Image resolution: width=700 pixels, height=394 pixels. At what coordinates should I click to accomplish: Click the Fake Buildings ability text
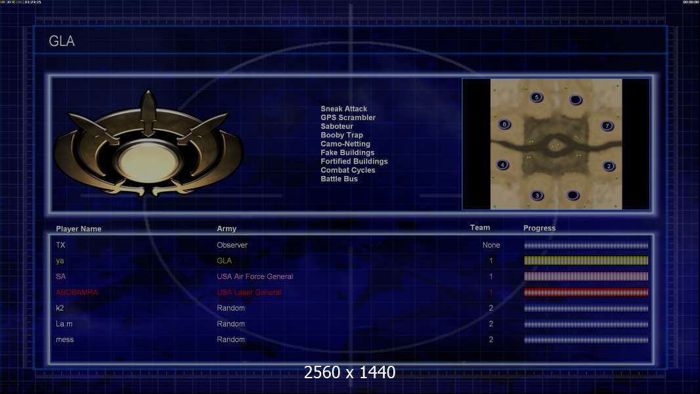click(347, 152)
